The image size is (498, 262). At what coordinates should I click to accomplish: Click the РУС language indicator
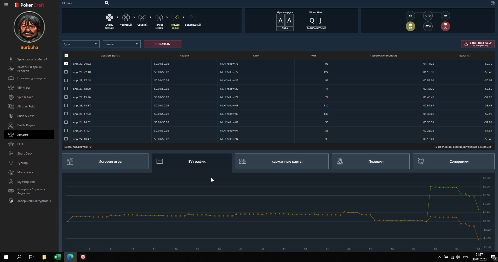pos(466,257)
